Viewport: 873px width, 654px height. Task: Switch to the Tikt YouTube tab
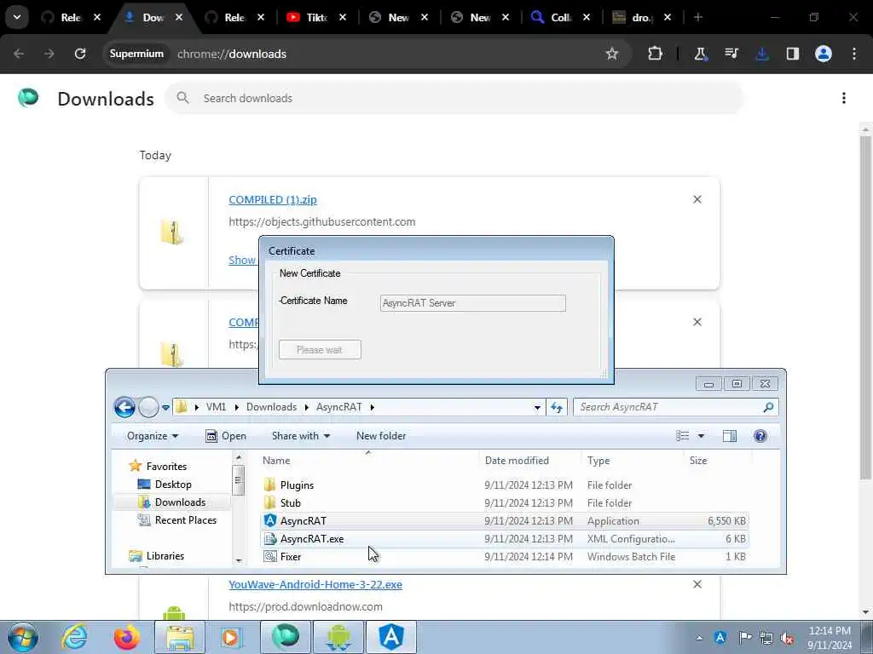pyautogui.click(x=316, y=17)
